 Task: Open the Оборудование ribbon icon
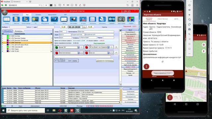[x=45, y=19]
